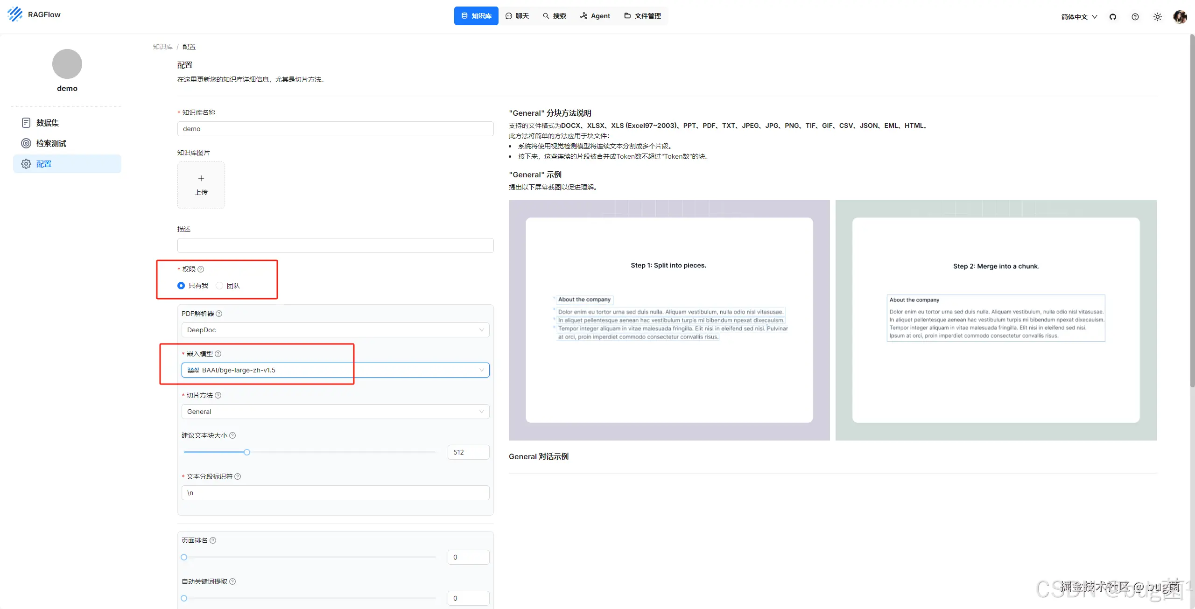
Task: Expand the DeepDoc PDF parser dropdown
Action: click(335, 330)
